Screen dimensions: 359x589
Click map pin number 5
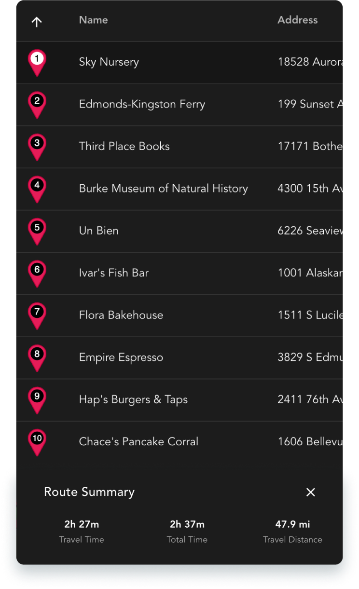click(37, 230)
